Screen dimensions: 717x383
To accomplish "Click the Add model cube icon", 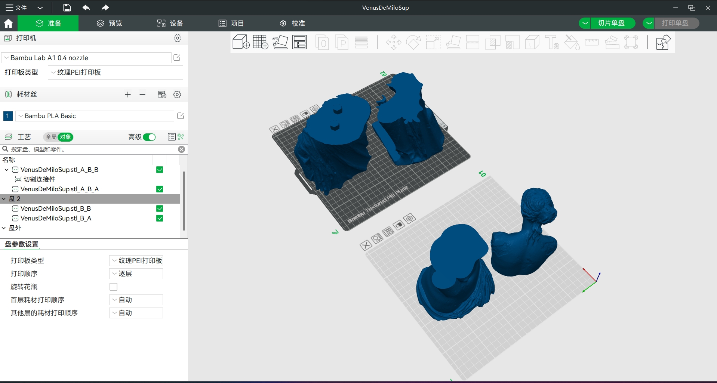I will click(241, 42).
